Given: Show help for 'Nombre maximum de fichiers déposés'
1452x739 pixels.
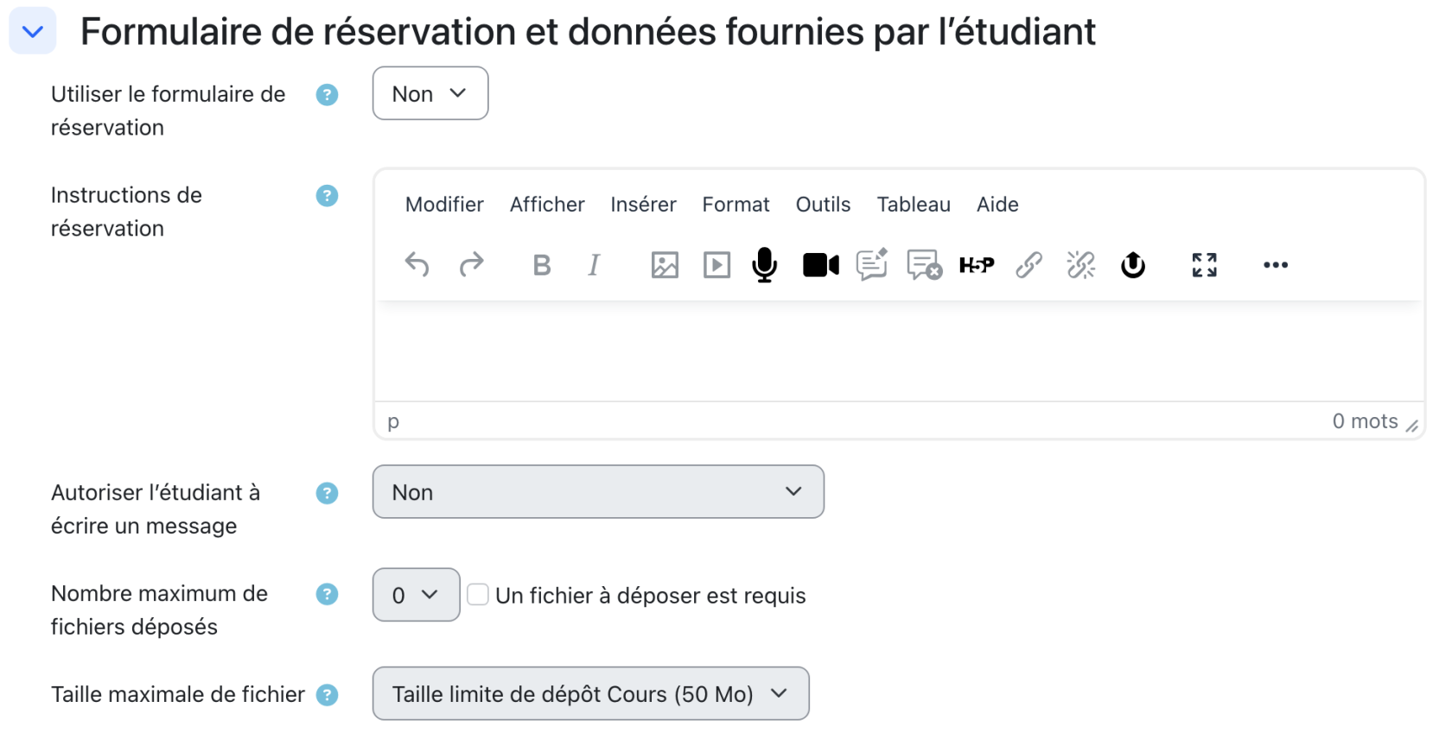Looking at the screenshot, I should [327, 594].
